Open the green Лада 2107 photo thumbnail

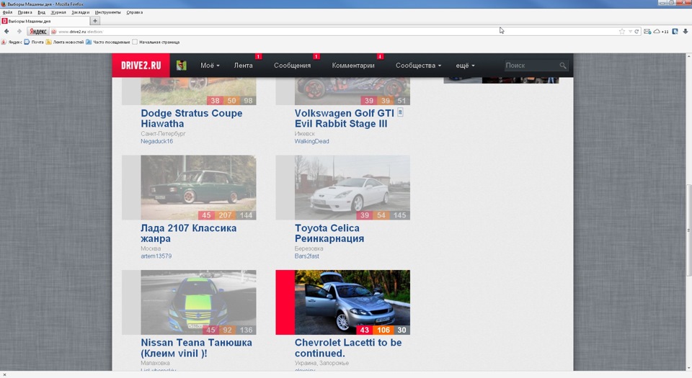(198, 187)
